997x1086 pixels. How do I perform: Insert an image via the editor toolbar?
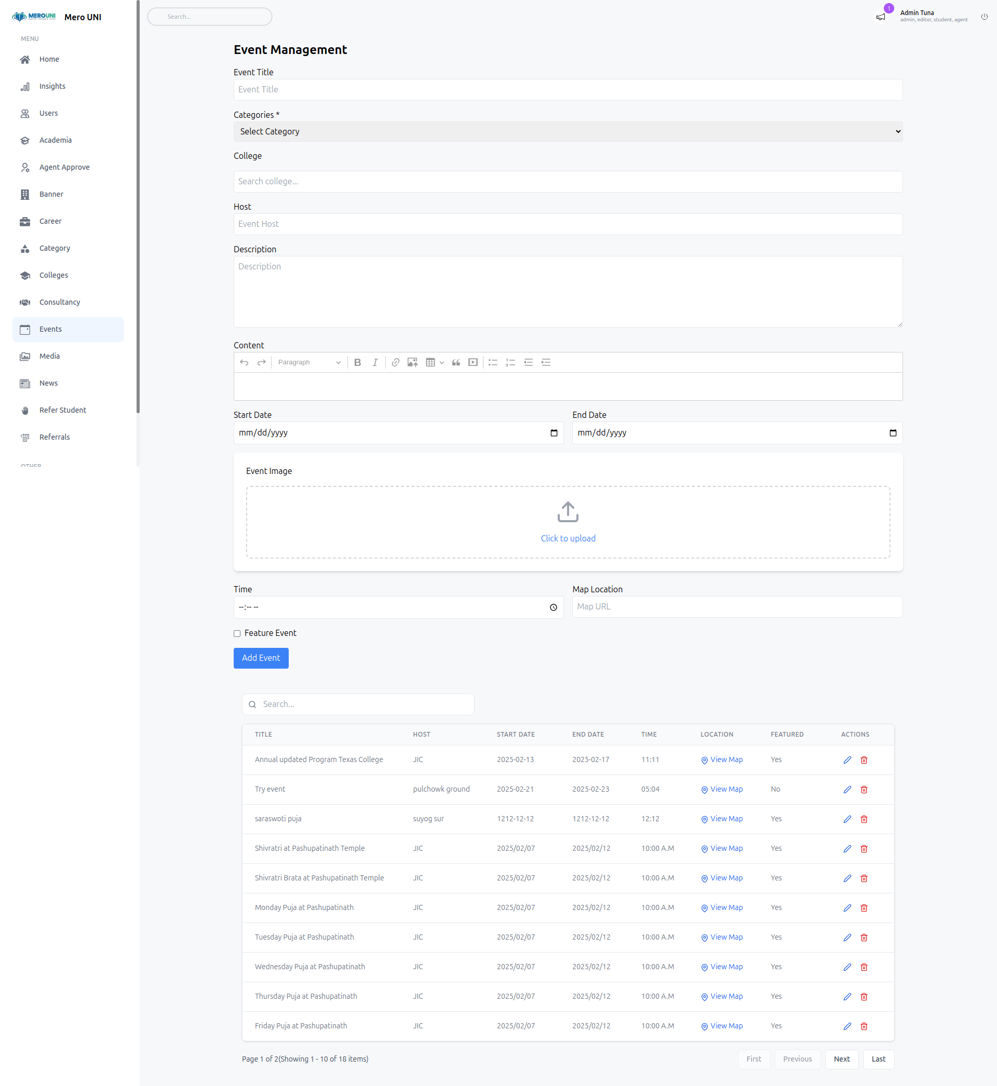[x=412, y=362]
